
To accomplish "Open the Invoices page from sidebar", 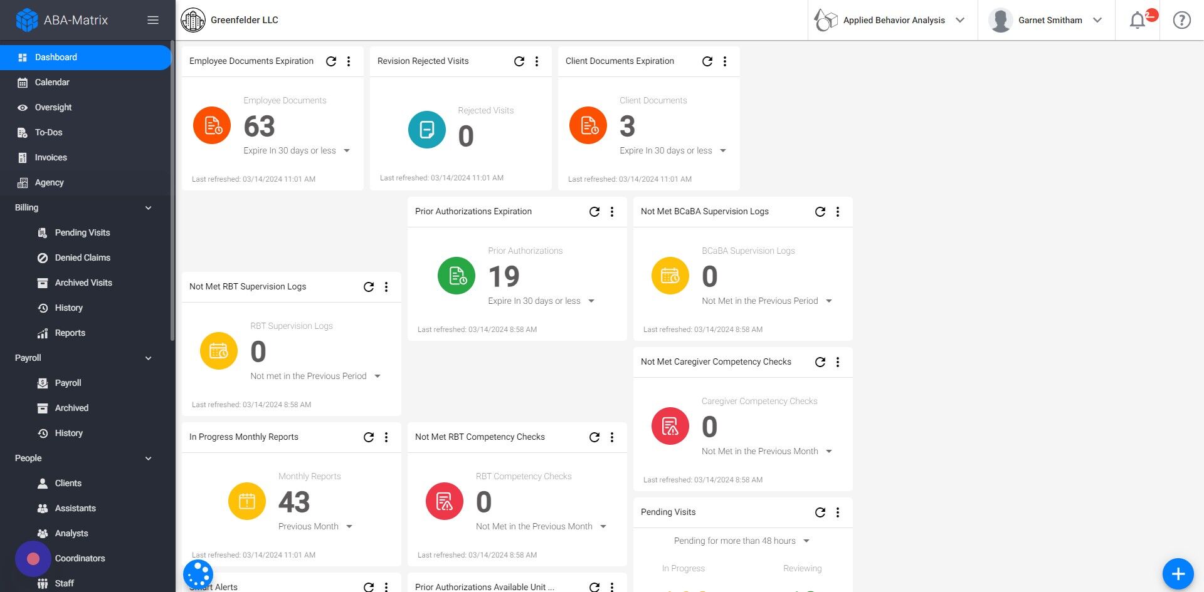I will click(x=51, y=157).
